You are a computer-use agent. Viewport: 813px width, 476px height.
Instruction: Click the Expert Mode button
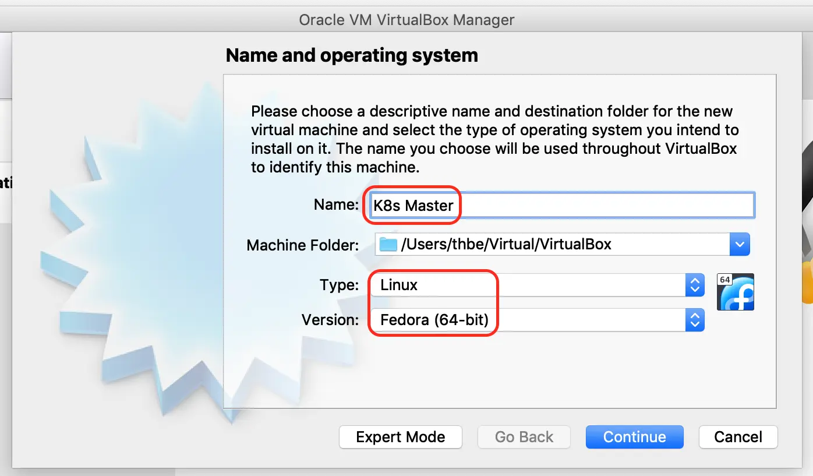[400, 437]
